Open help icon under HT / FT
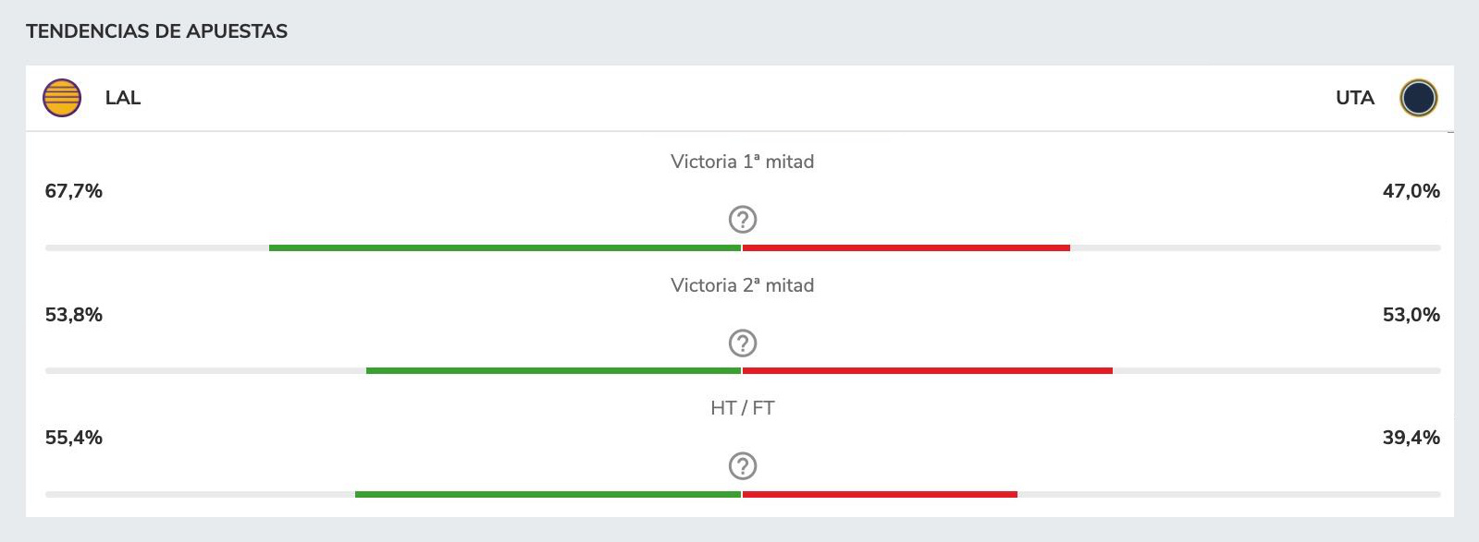1479x542 pixels. [743, 466]
